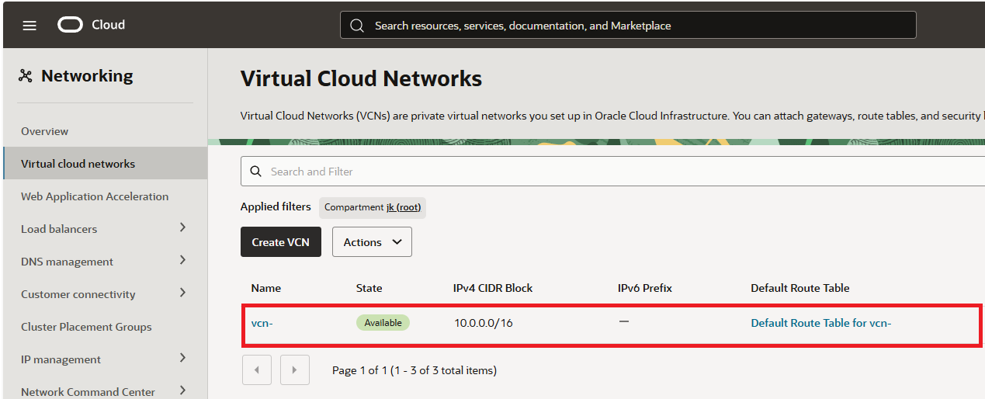Expand the Network Command Center submenu

(182, 390)
